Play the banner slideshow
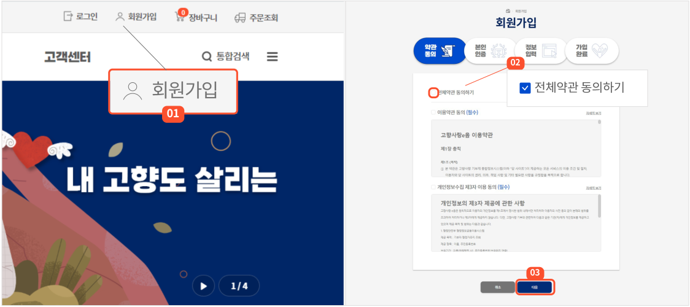This screenshot has width=690, height=307. pyautogui.click(x=203, y=286)
